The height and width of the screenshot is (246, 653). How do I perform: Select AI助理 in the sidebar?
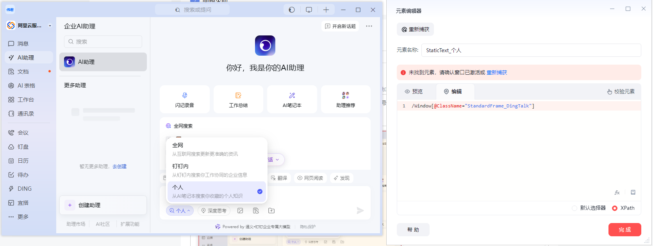click(29, 58)
